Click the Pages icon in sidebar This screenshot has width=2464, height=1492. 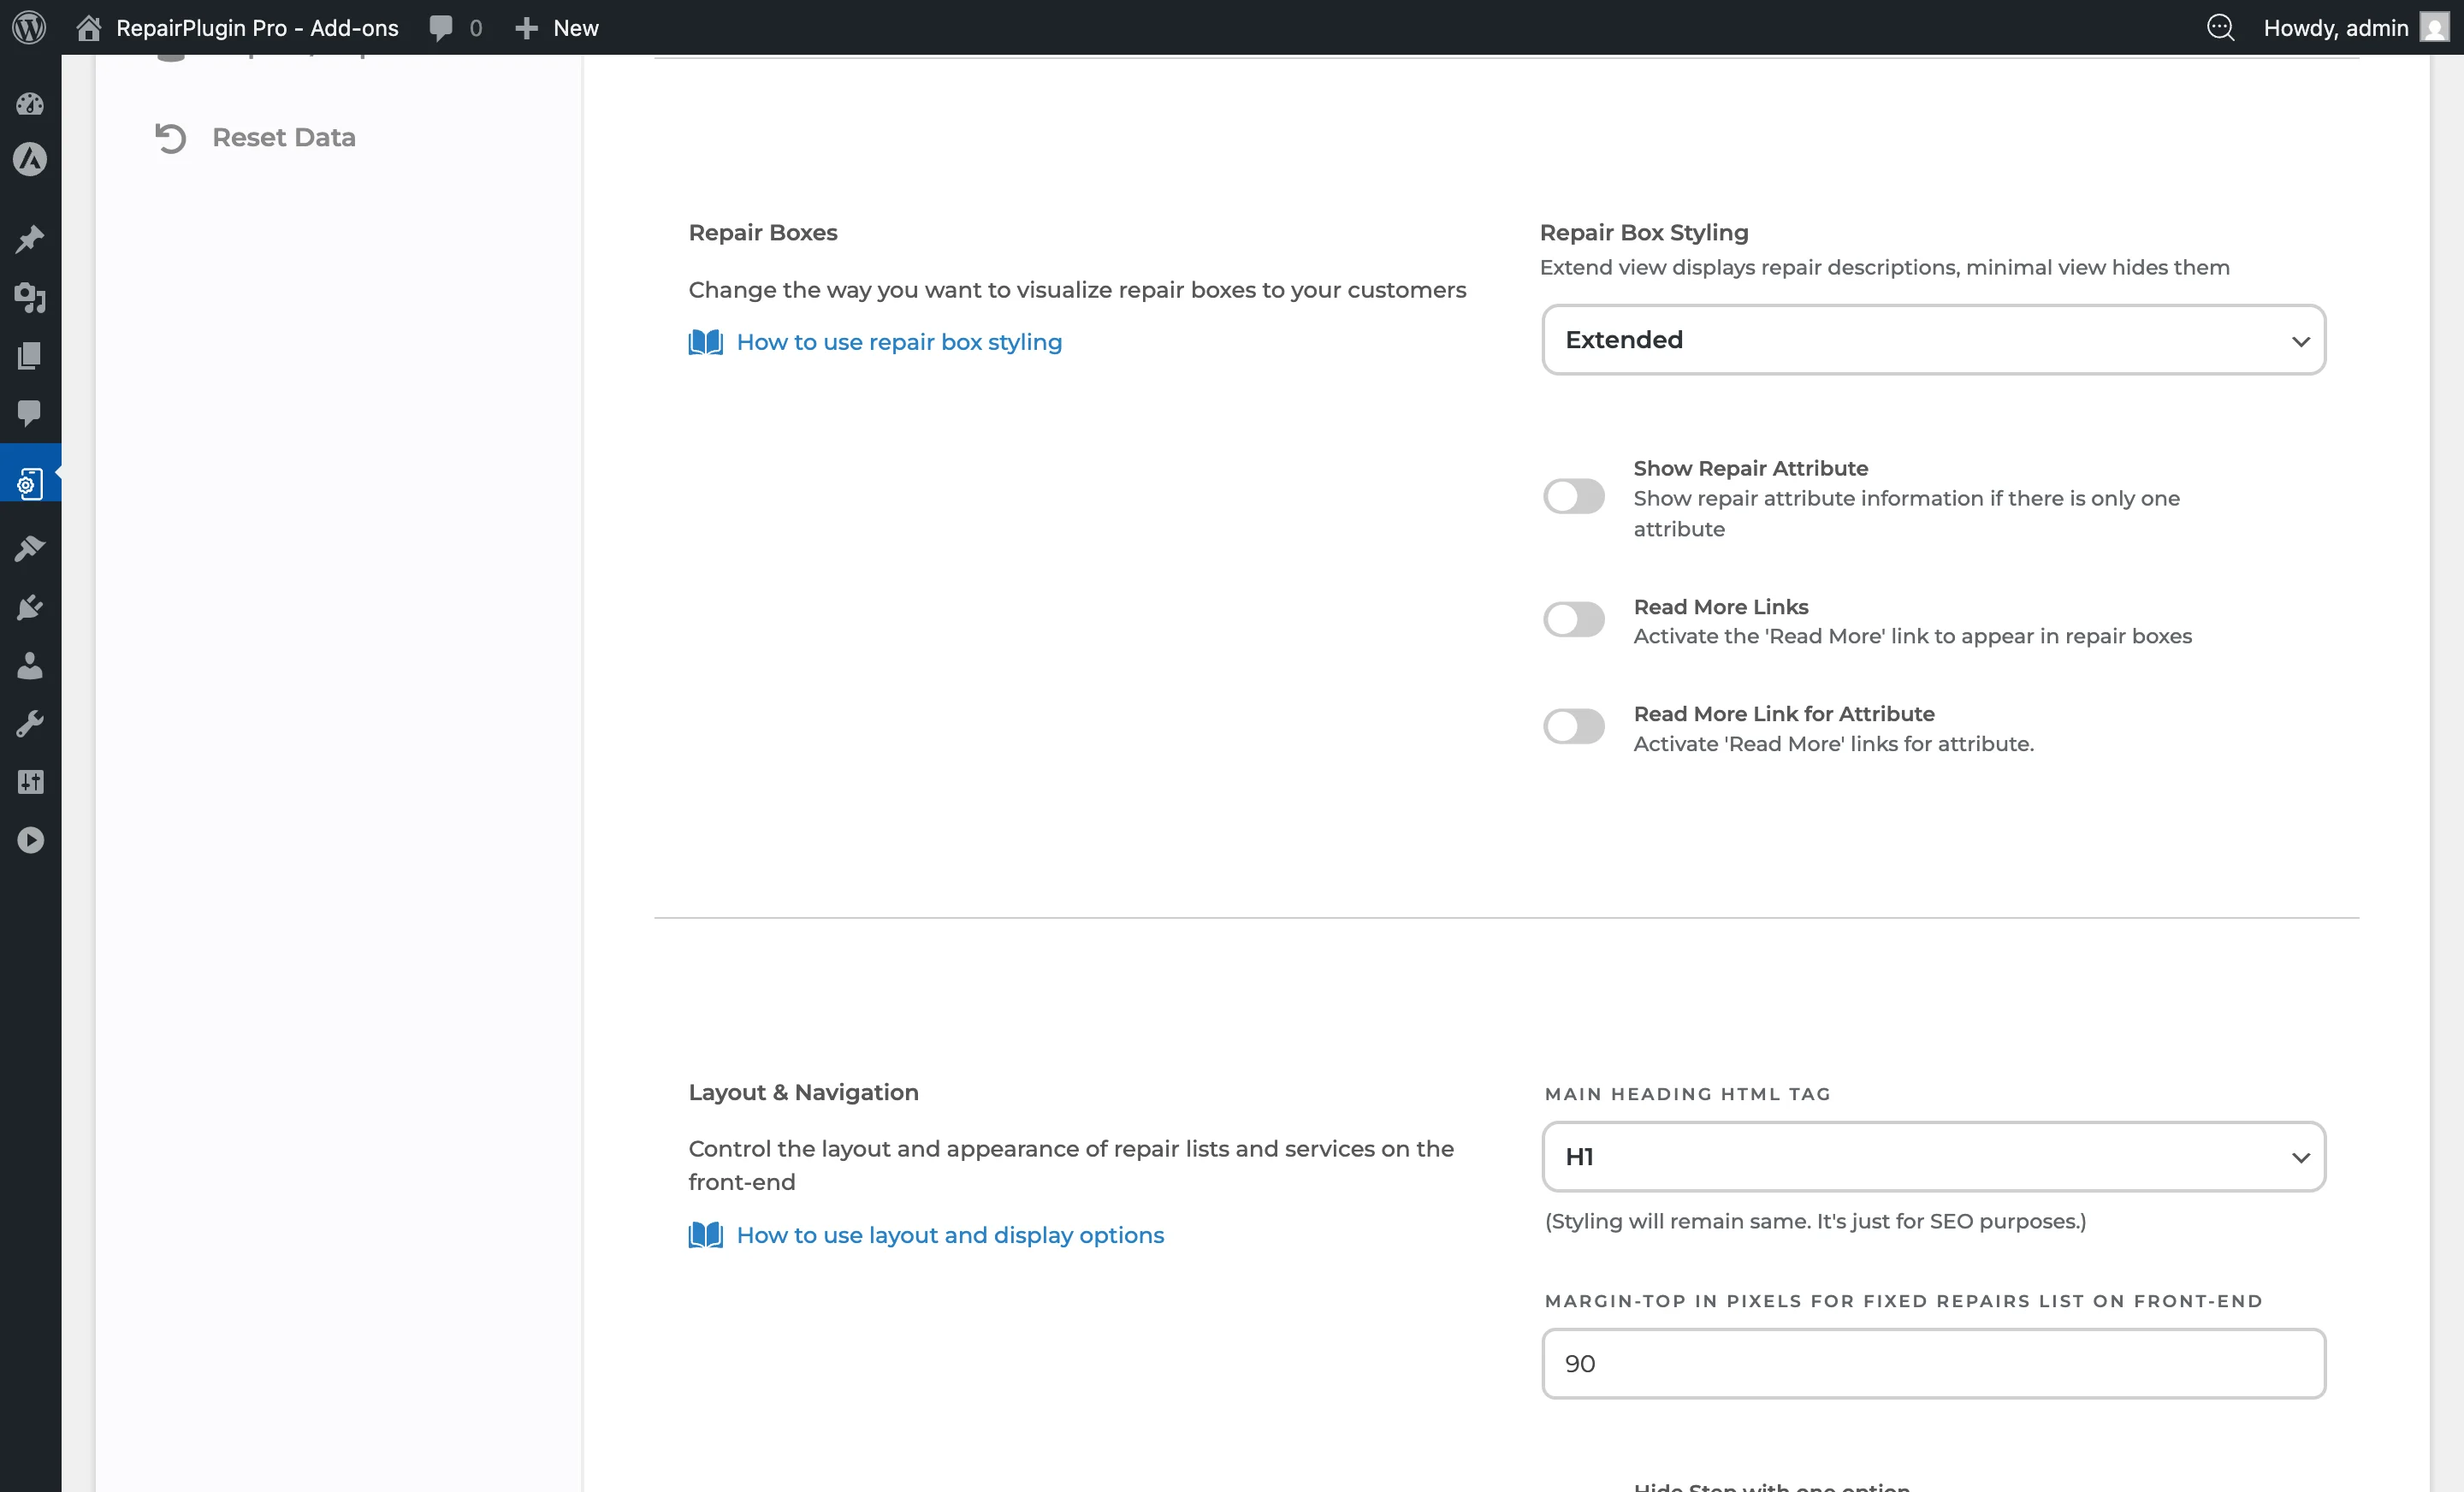pos(30,356)
